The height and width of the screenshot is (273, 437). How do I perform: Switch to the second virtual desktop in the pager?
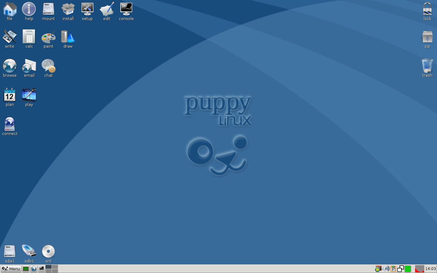tap(55, 267)
